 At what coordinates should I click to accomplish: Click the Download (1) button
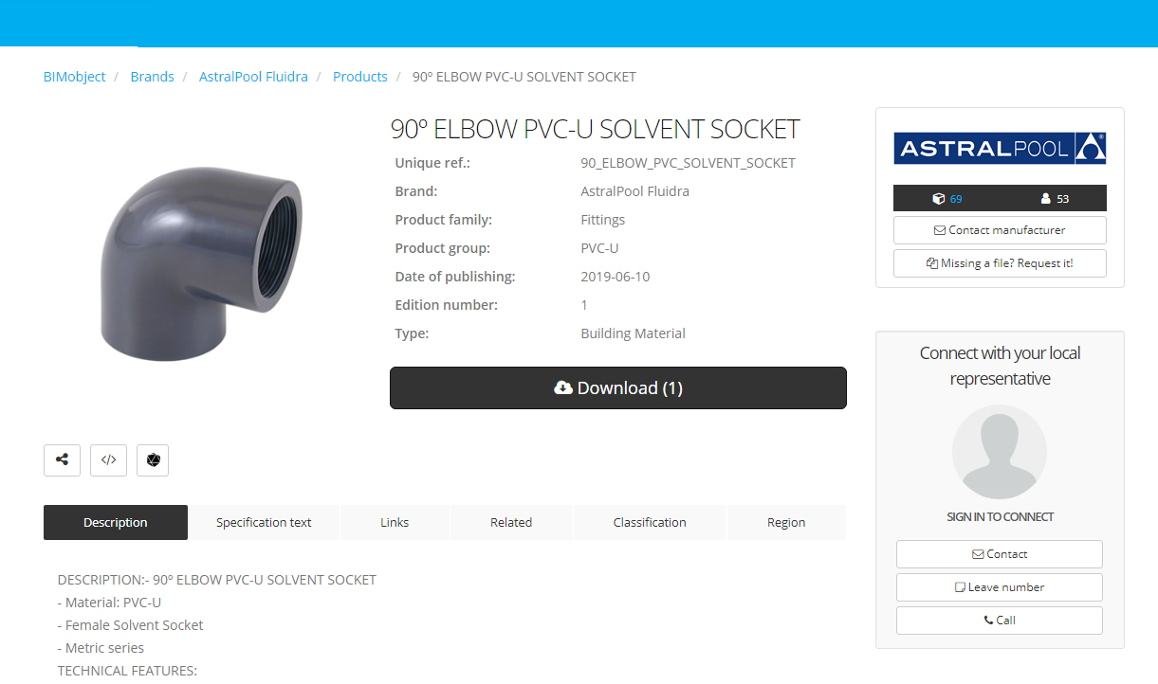618,388
